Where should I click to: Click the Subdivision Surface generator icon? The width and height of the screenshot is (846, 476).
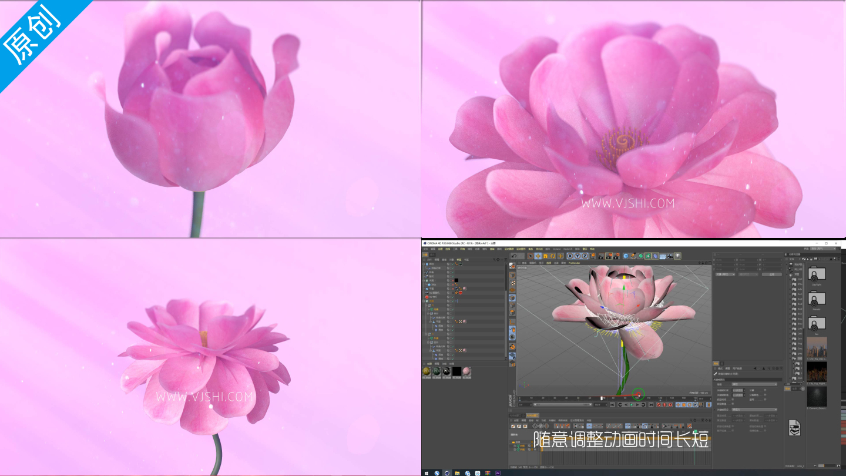tap(640, 256)
